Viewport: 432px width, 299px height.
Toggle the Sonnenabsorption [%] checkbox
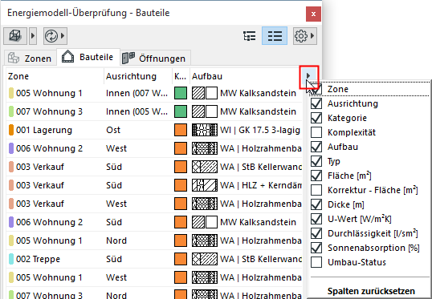point(316,248)
